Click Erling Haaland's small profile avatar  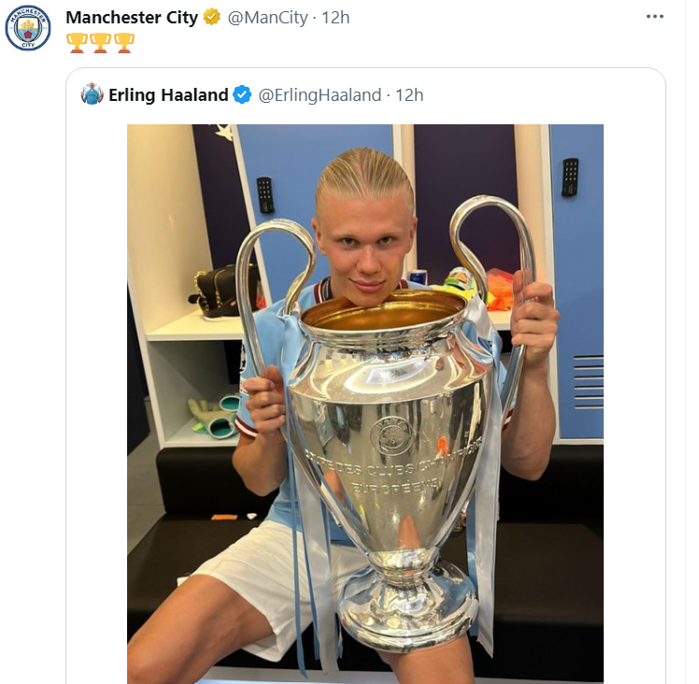click(x=92, y=94)
